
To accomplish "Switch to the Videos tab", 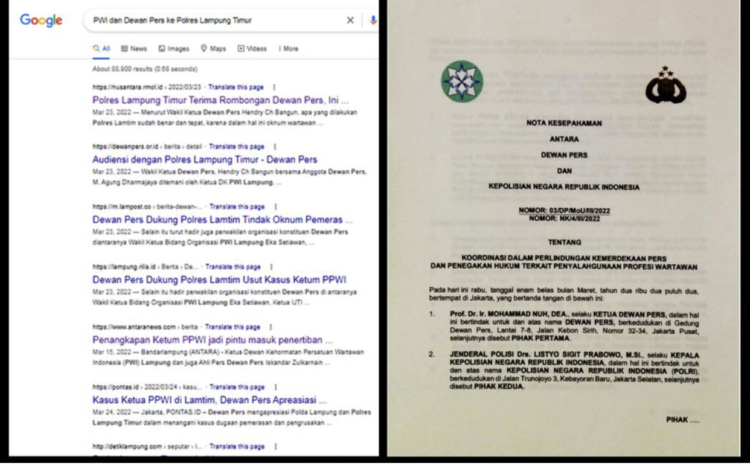I will coord(252,48).
